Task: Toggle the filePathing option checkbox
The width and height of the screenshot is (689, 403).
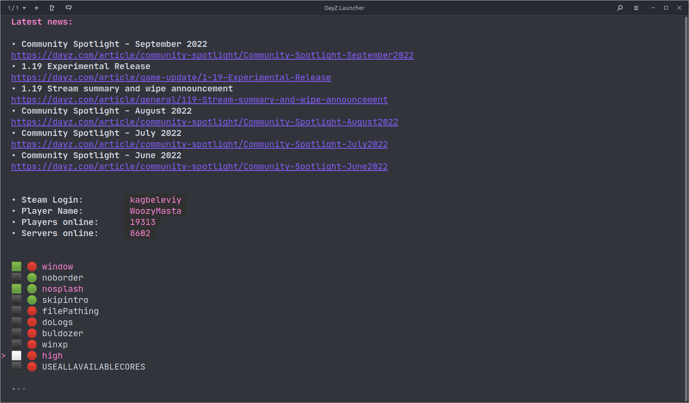Action: pyautogui.click(x=16, y=311)
